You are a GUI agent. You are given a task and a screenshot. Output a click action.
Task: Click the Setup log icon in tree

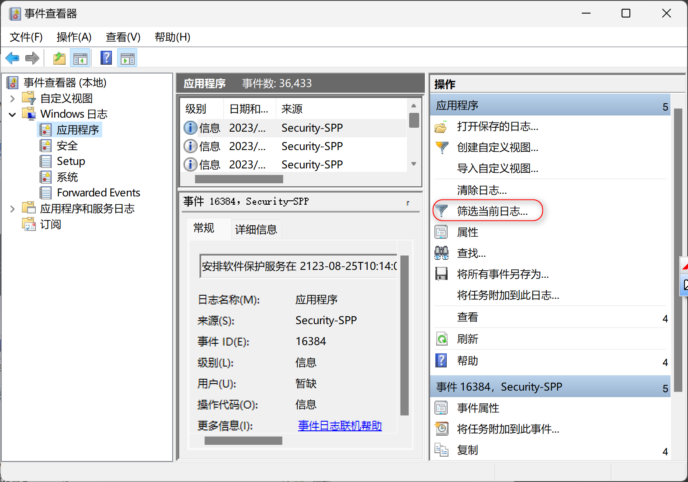[45, 161]
